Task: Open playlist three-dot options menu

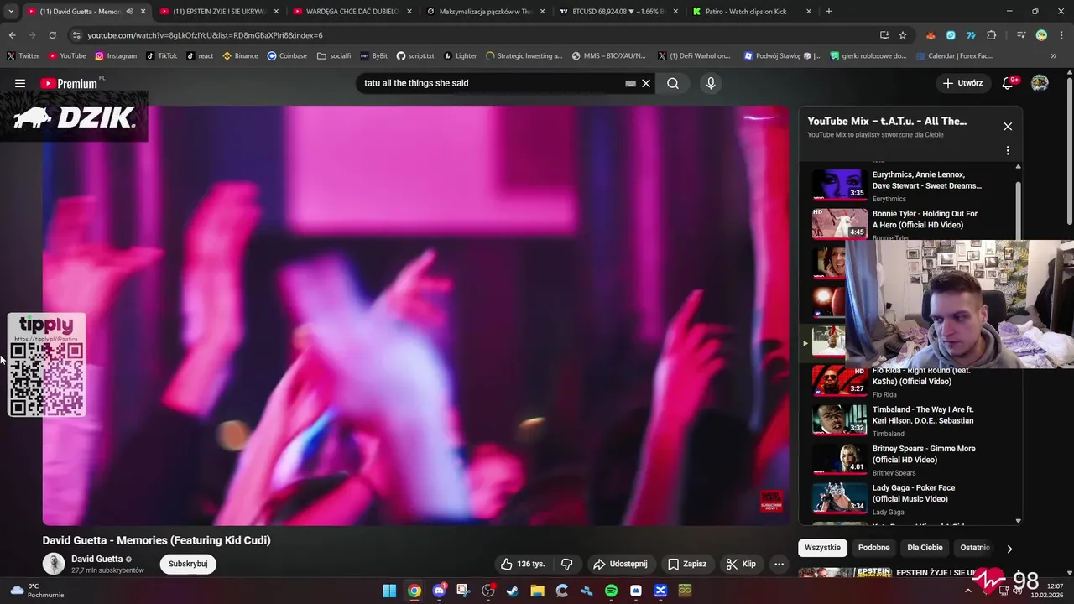Action: coord(1008,151)
